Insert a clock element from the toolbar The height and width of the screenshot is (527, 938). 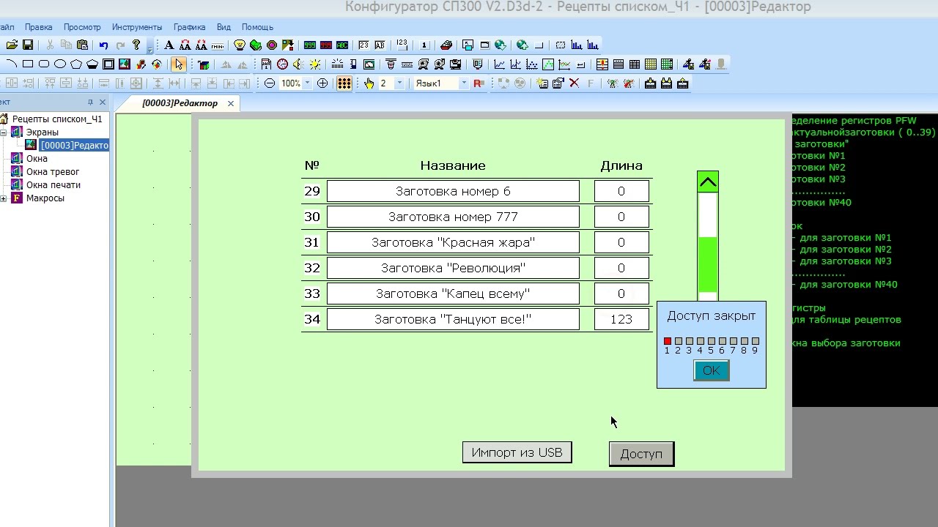click(282, 64)
